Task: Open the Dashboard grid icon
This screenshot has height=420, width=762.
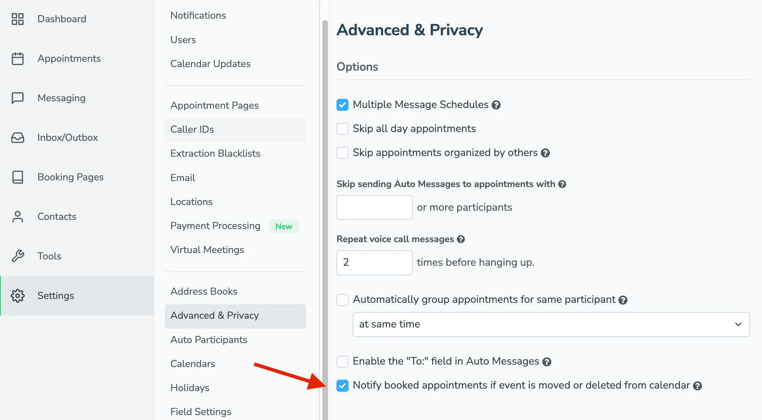Action: [x=18, y=19]
